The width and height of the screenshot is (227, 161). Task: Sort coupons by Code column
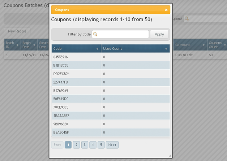click(76, 48)
